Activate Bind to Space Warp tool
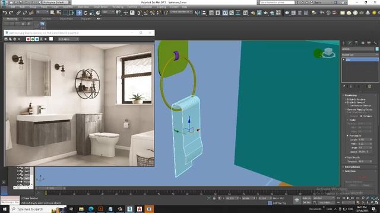This screenshot has width=380, height=213. [31, 12]
